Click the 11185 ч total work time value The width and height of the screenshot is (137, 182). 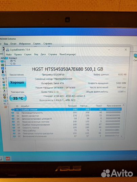pos(121,92)
